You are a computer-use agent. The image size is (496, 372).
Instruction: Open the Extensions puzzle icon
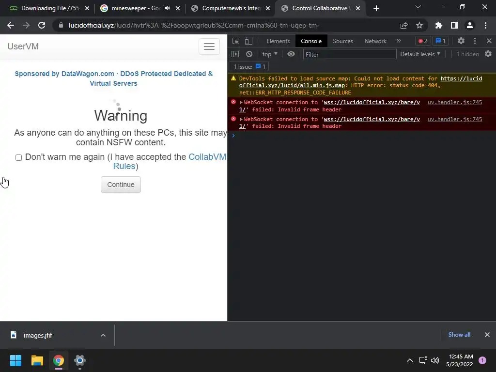438,25
